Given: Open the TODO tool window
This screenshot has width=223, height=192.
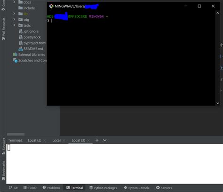Looking at the screenshot, I should (30, 188).
